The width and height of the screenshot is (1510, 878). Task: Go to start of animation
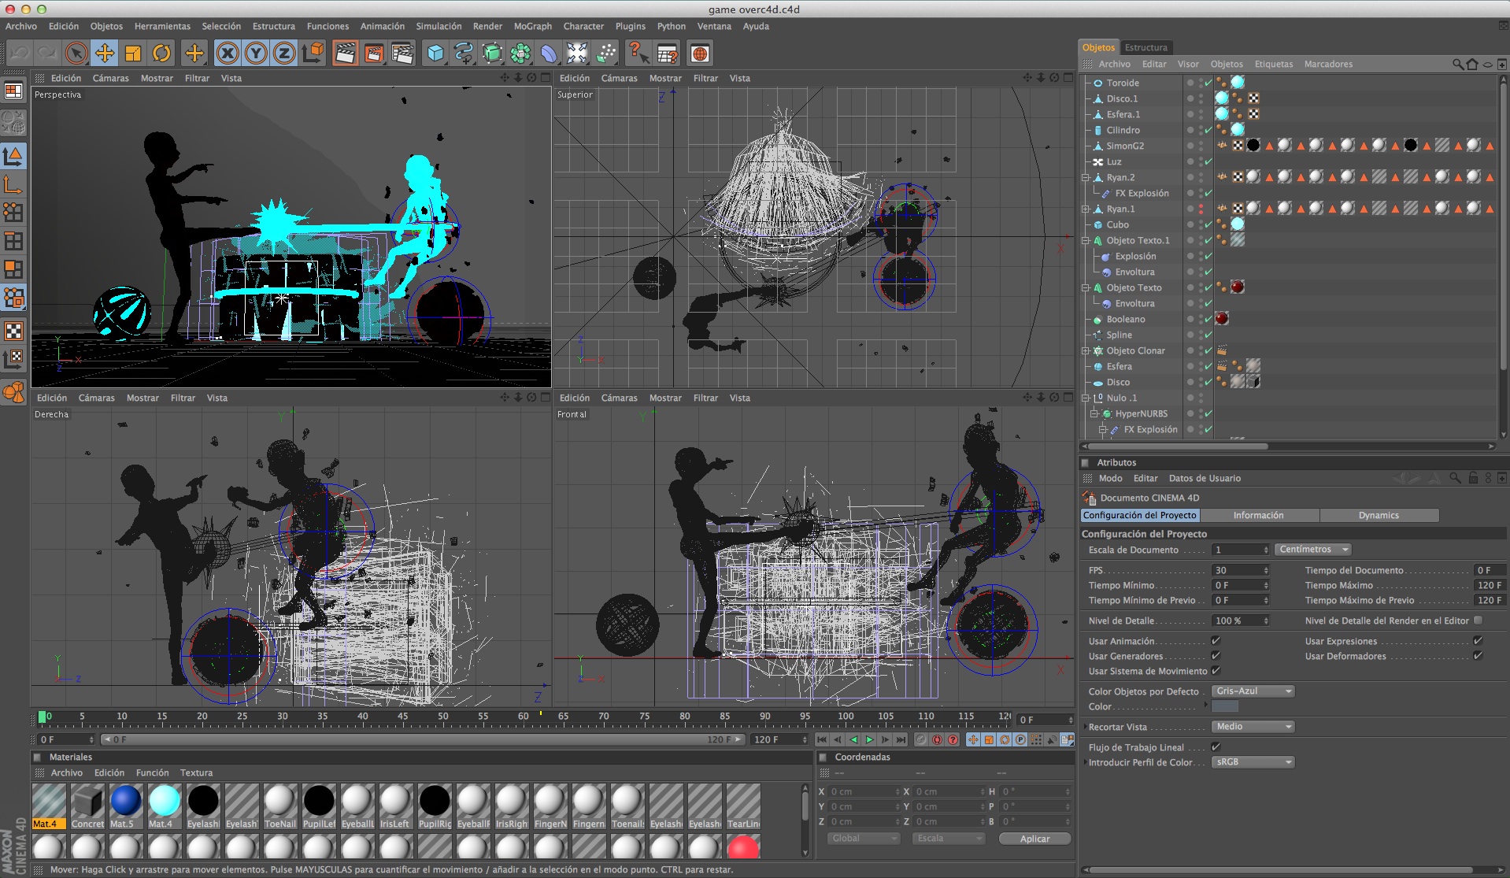[822, 739]
